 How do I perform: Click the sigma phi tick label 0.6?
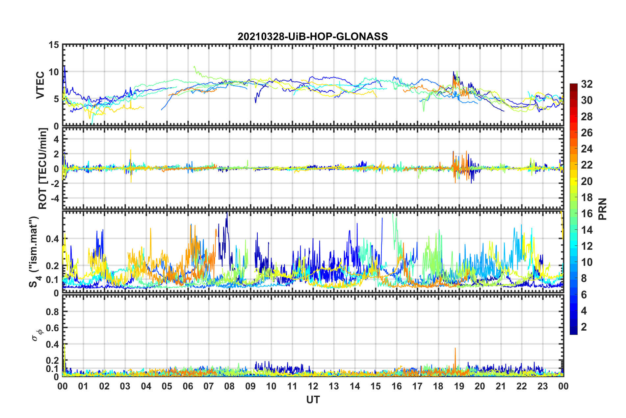point(53,328)
